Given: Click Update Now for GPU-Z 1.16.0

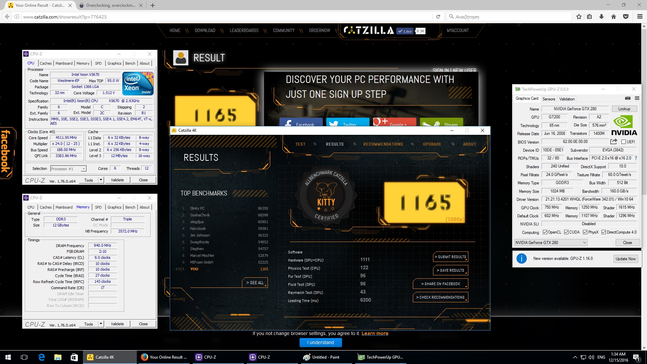Looking at the screenshot, I should pyautogui.click(x=625, y=259).
